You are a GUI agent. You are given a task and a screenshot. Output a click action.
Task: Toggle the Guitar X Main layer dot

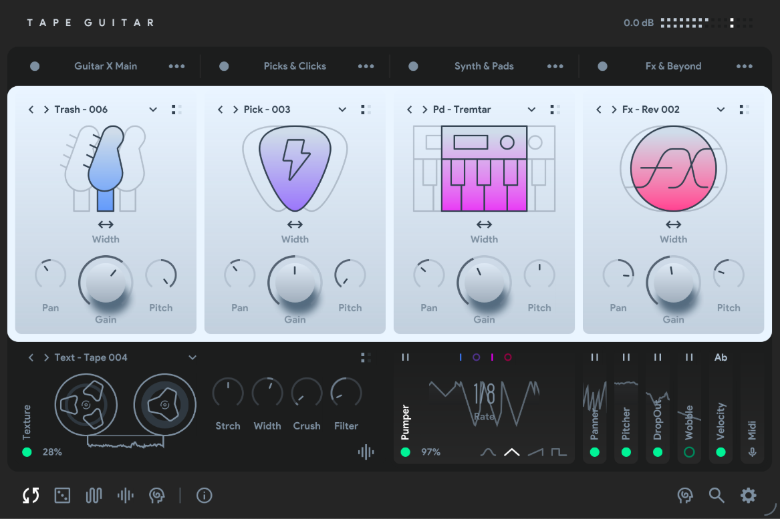point(35,66)
